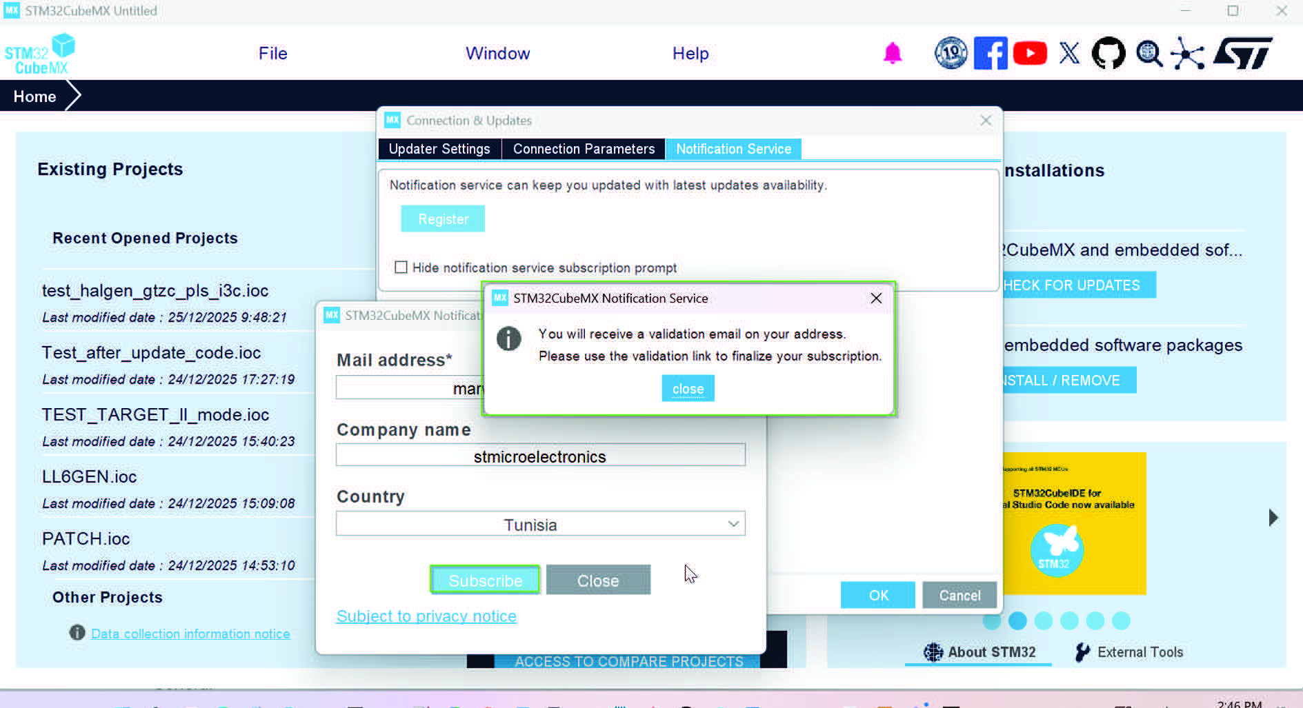Image resolution: width=1303 pixels, height=708 pixels.
Task: Click the Existing Projects heading
Action: click(x=110, y=169)
